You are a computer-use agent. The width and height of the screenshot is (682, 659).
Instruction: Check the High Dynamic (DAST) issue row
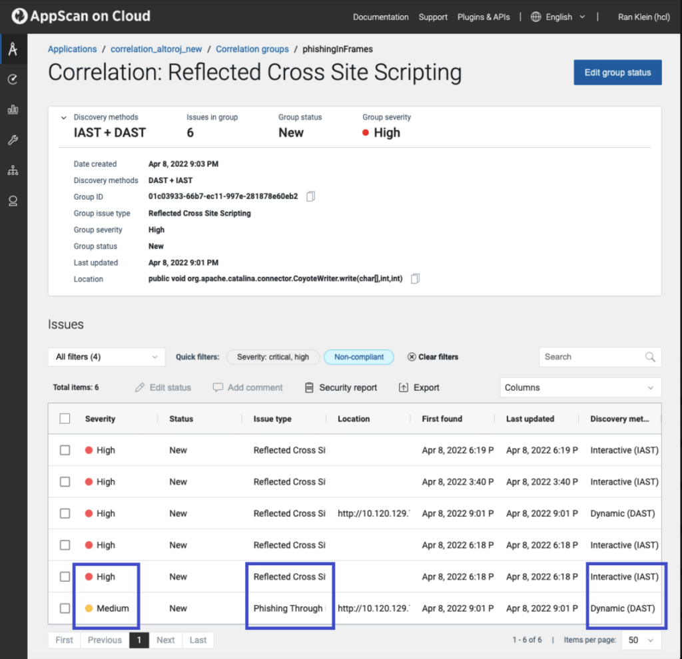click(x=65, y=513)
